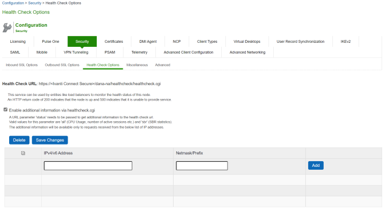Click the Save Changes button
385x208 pixels.
tap(50, 140)
